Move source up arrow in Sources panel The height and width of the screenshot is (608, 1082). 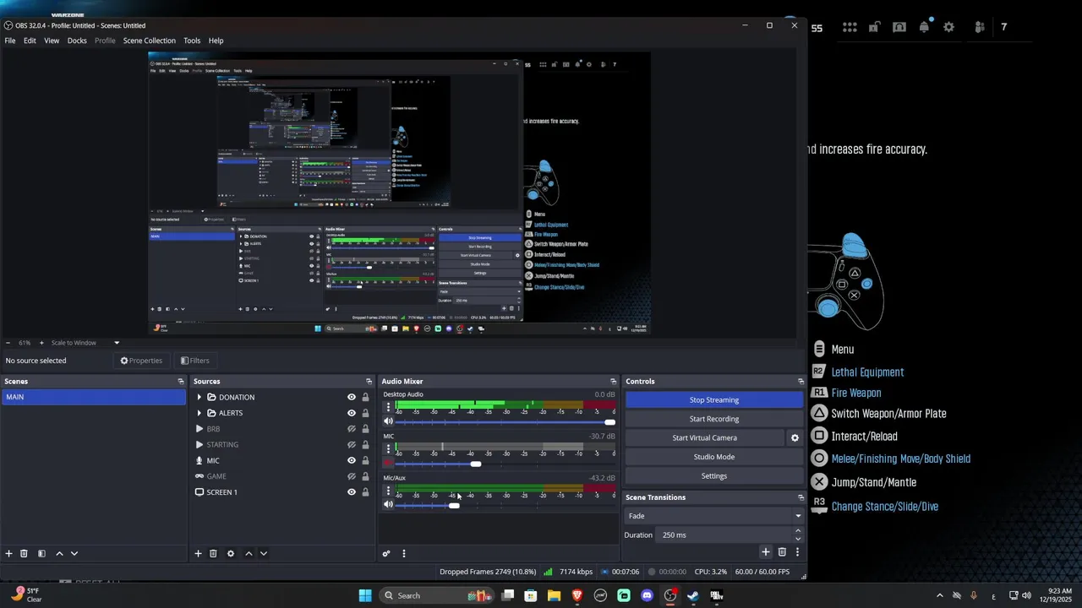point(249,553)
